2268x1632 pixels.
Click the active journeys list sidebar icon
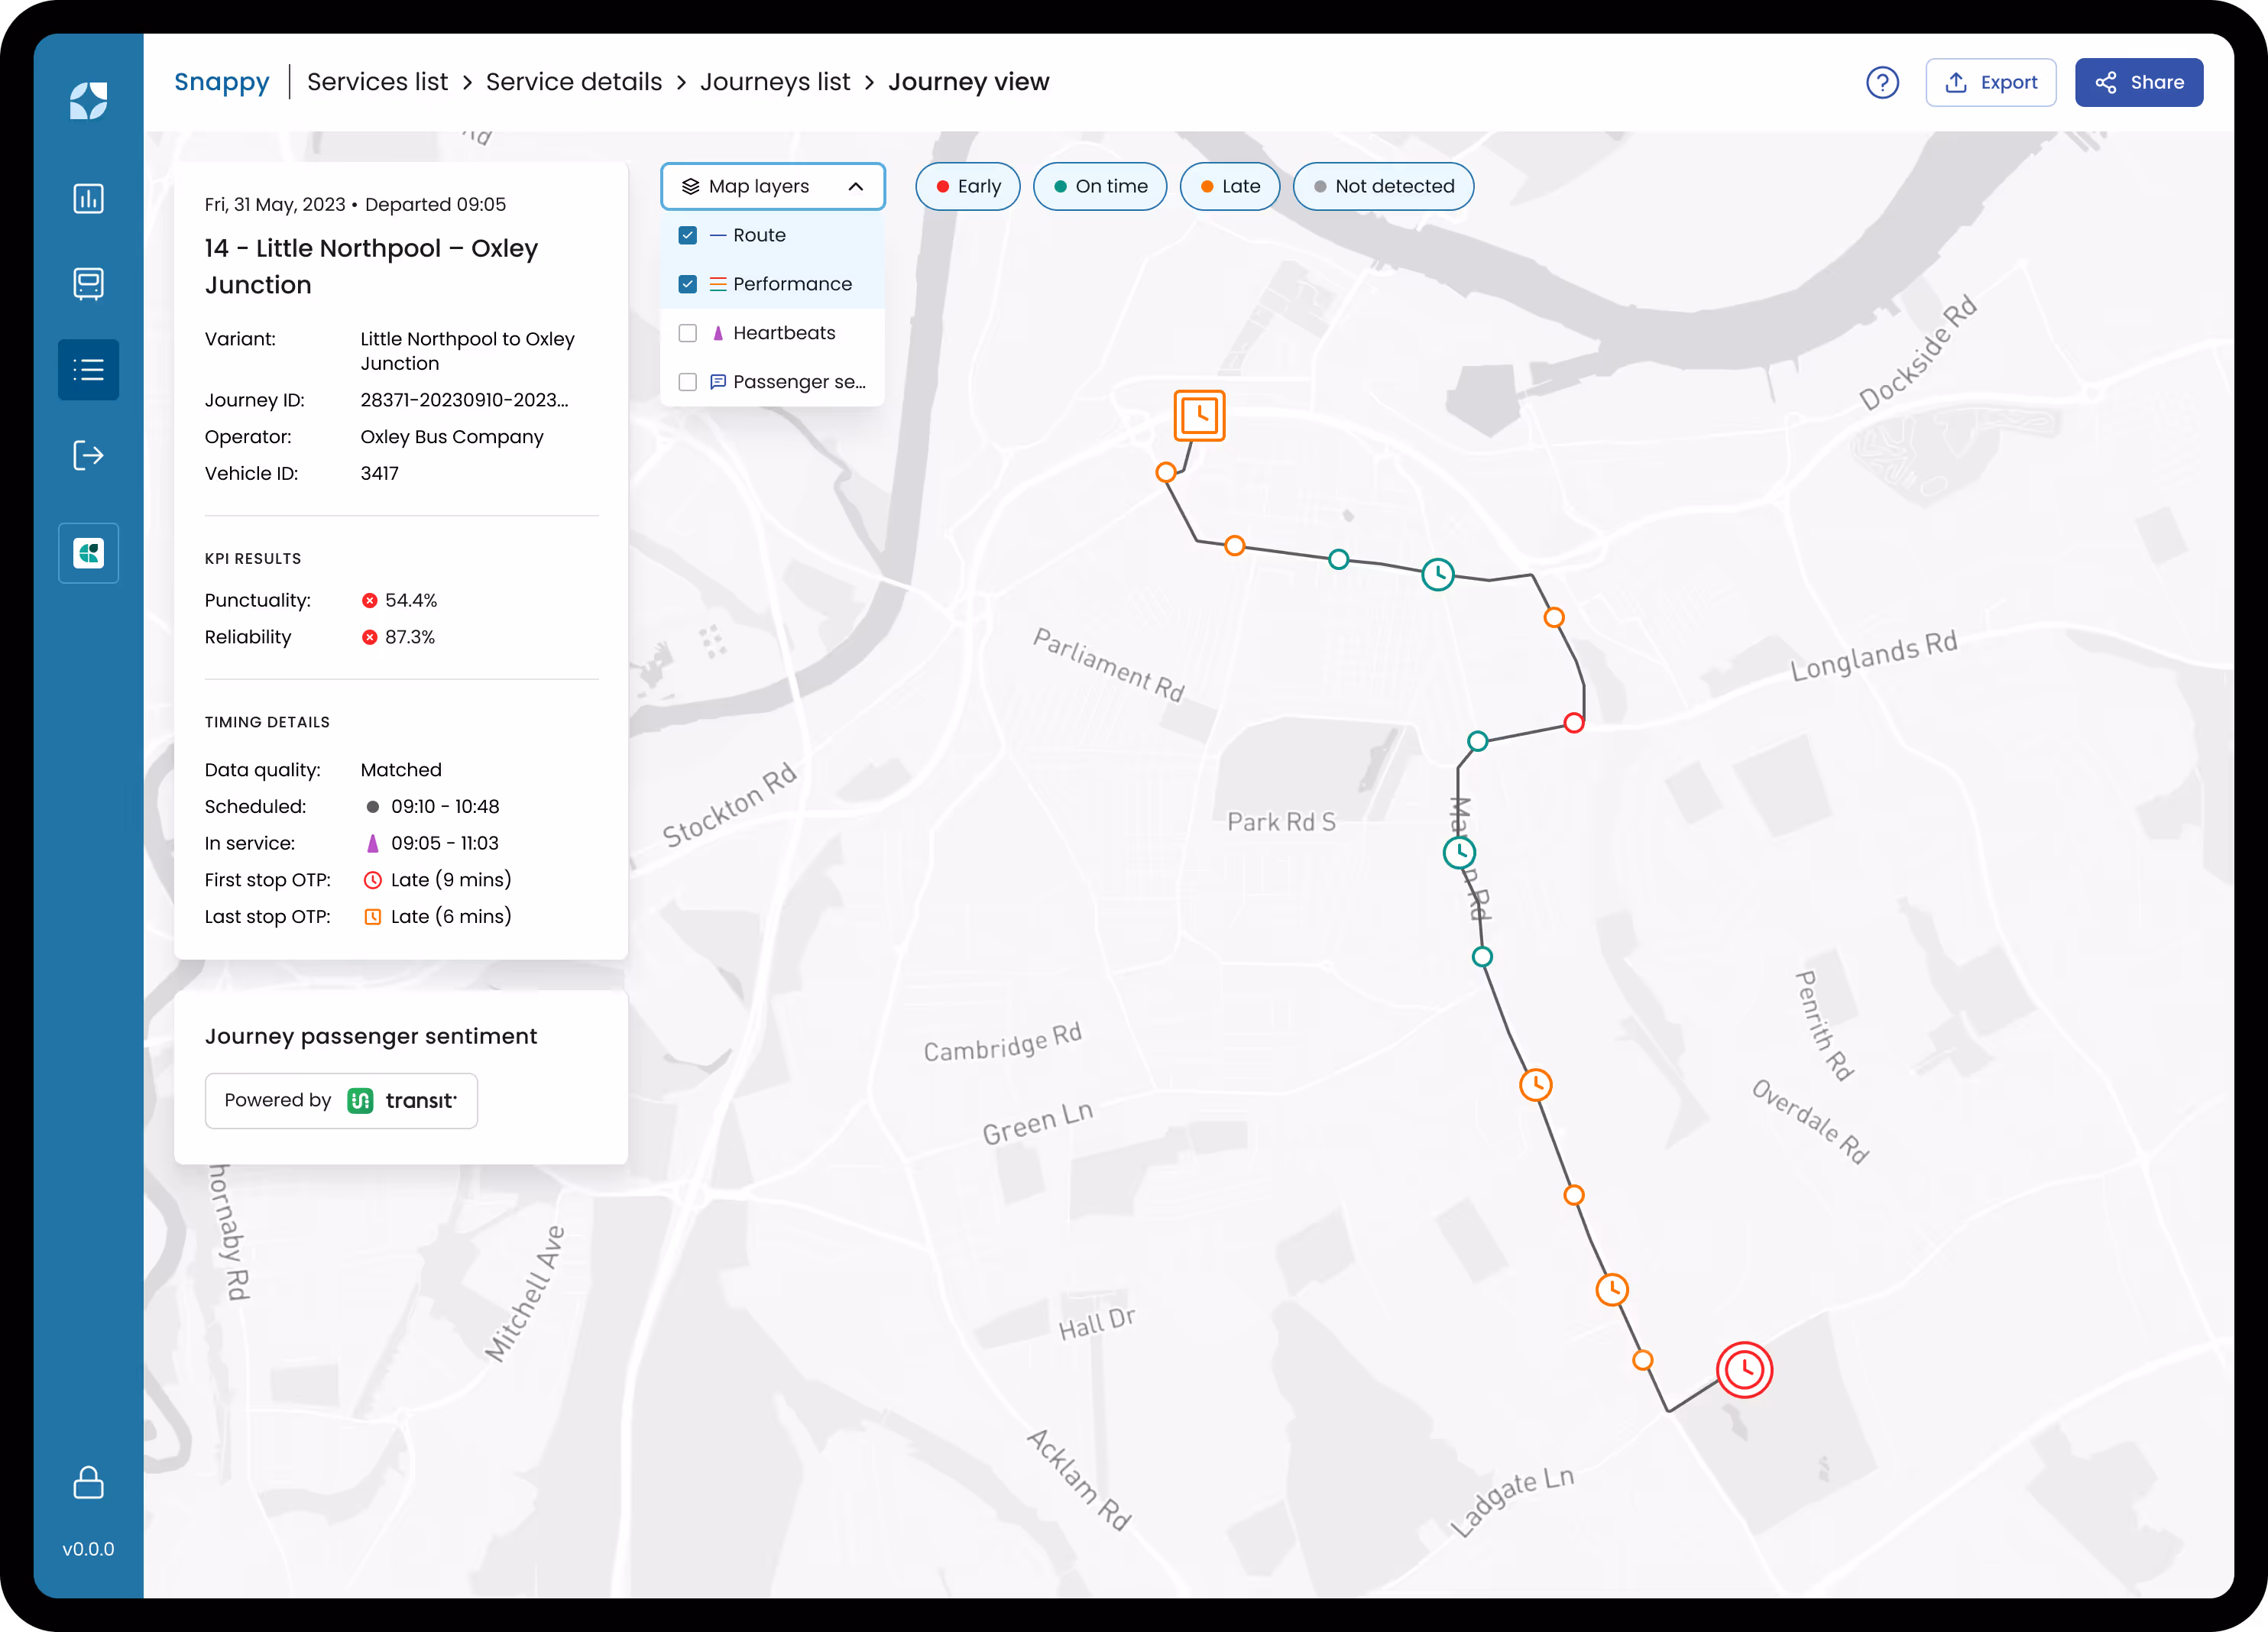pos(88,369)
